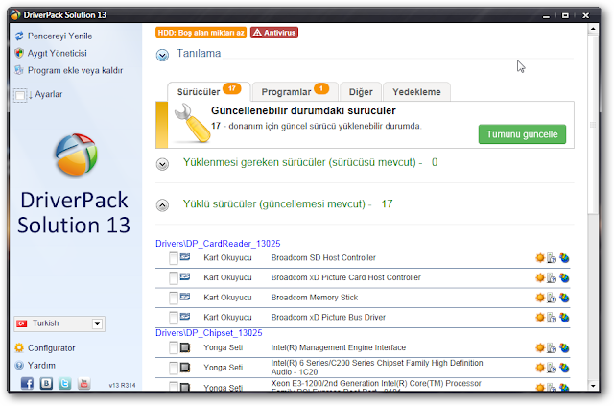
Task: Open the Drivers\DP_Chipset_13025 link
Action: tap(209, 333)
